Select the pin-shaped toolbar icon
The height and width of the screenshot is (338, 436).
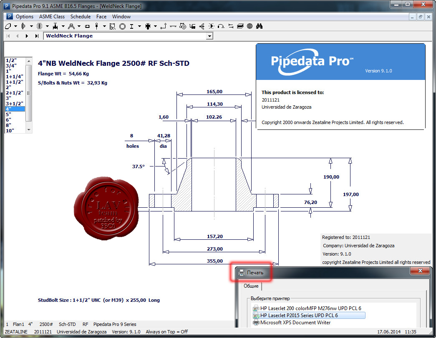click(x=96, y=26)
